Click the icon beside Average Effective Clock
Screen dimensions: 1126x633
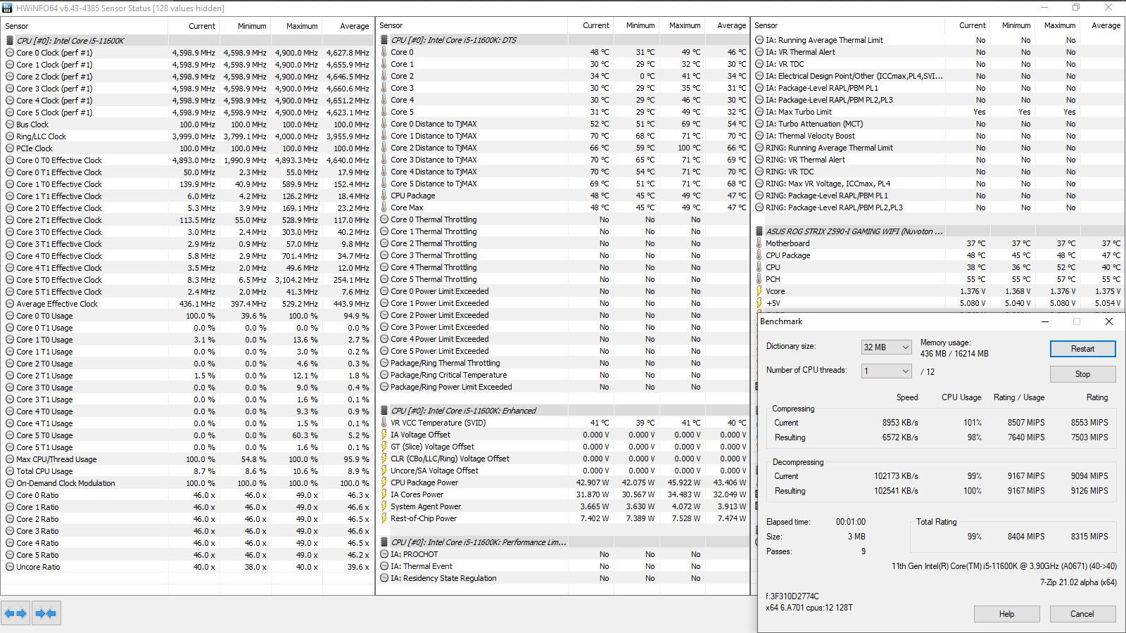pyautogui.click(x=10, y=304)
